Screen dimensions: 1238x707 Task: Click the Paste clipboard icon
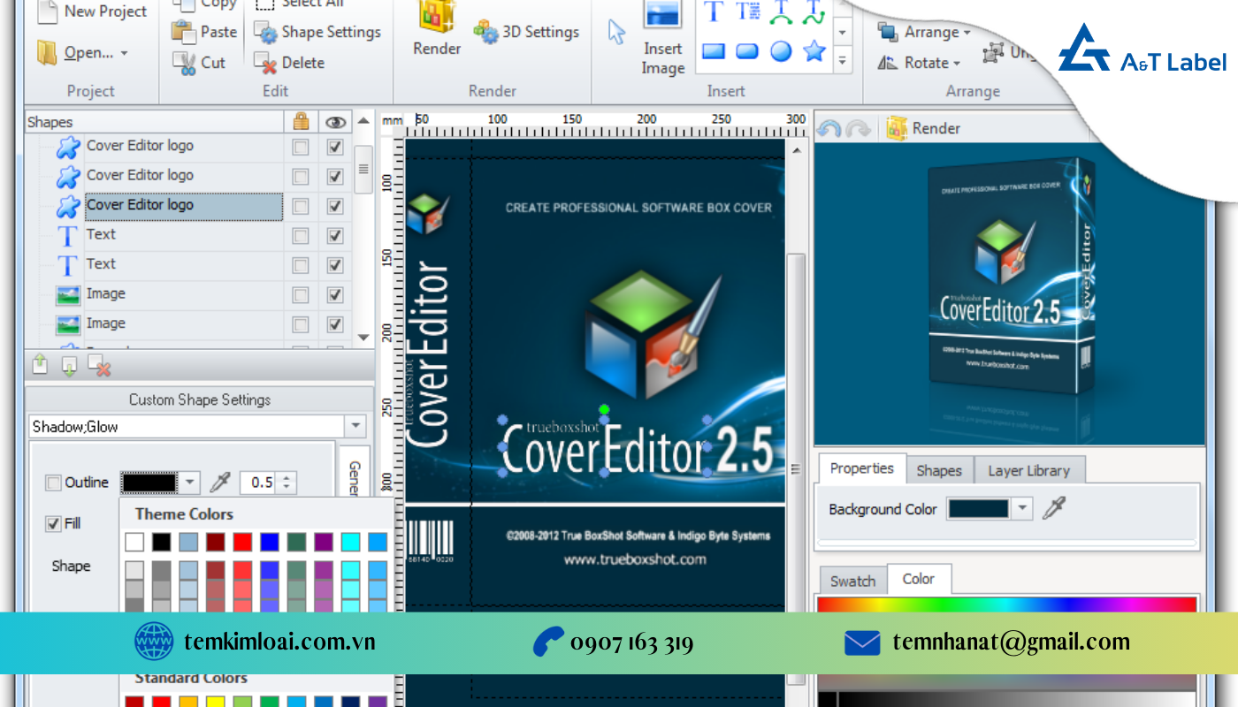pyautogui.click(x=184, y=32)
